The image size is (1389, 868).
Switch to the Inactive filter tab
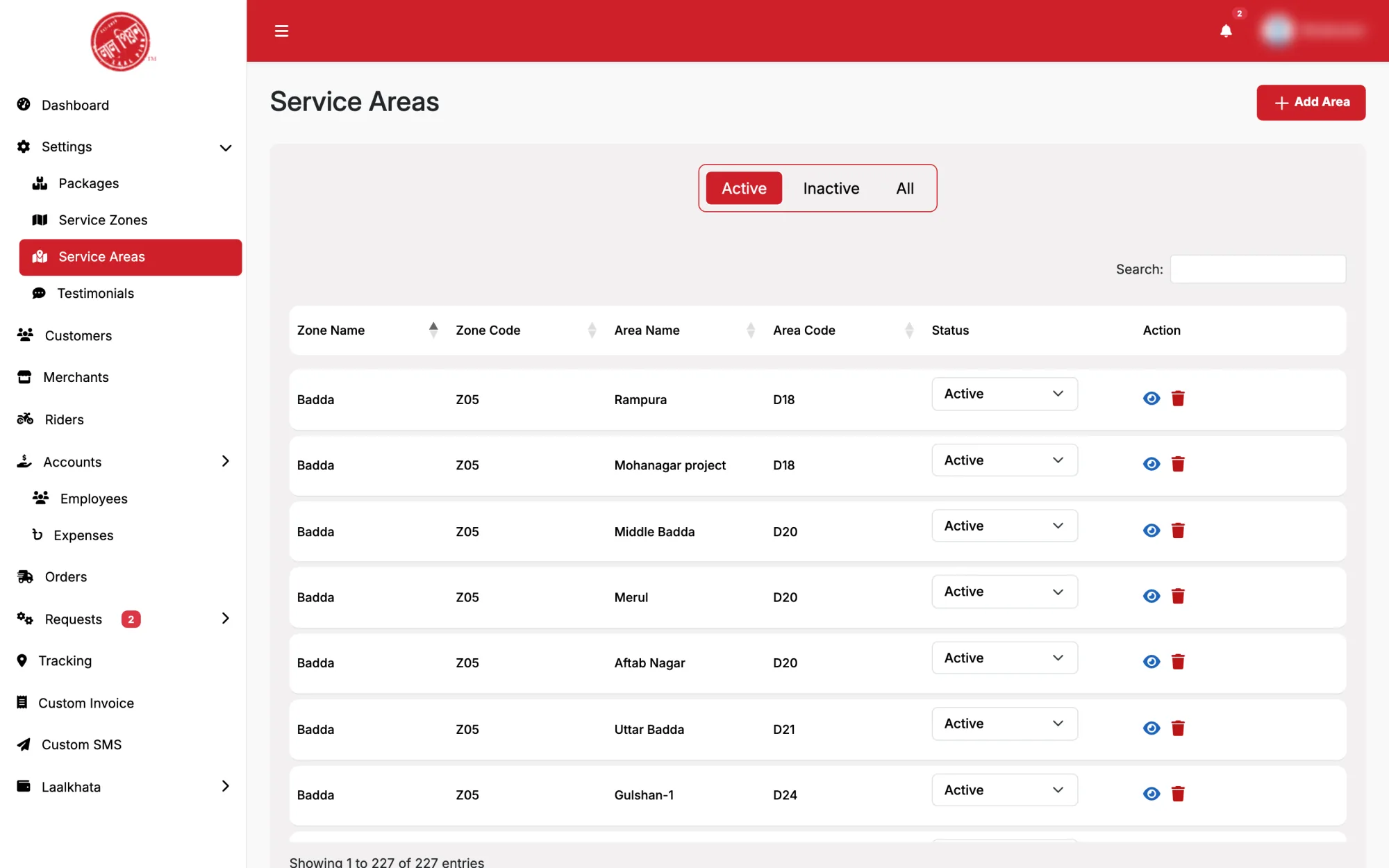click(831, 188)
